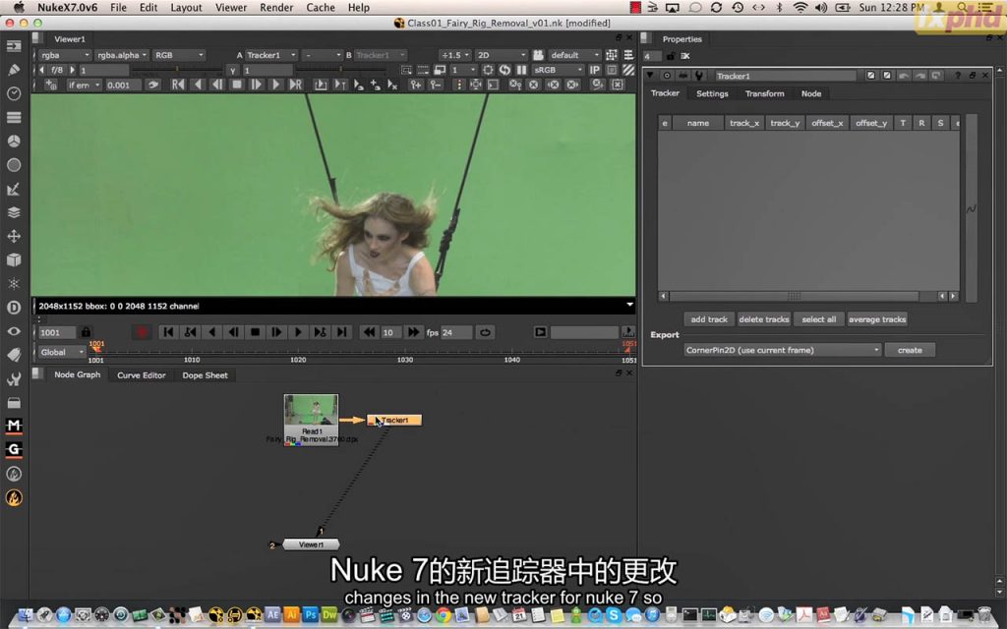Image resolution: width=1007 pixels, height=629 pixels.
Task: Open the Merge nodes layers icon
Action: pos(14,212)
